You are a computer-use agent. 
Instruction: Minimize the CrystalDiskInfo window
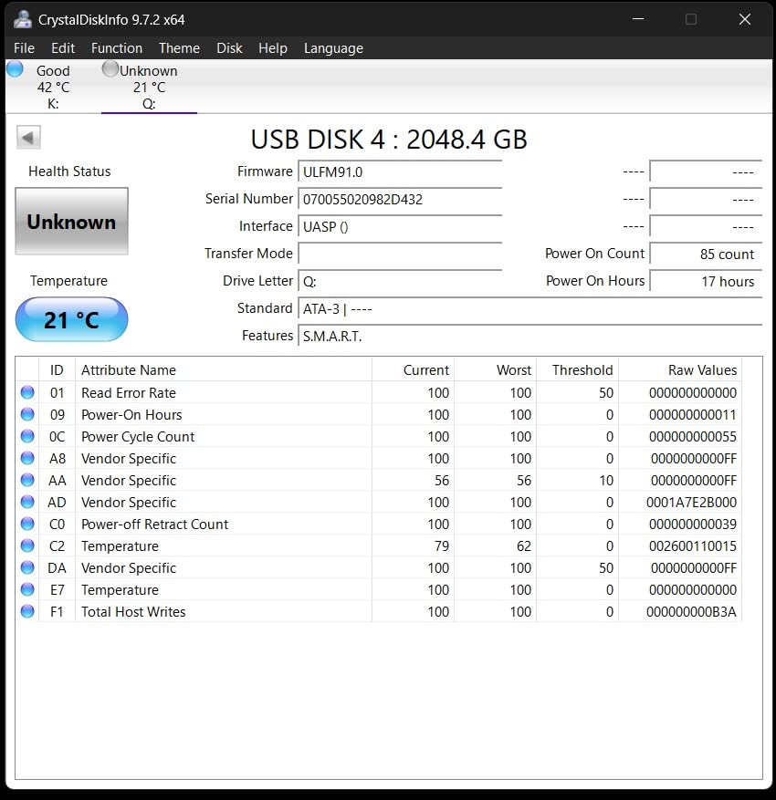point(637,19)
